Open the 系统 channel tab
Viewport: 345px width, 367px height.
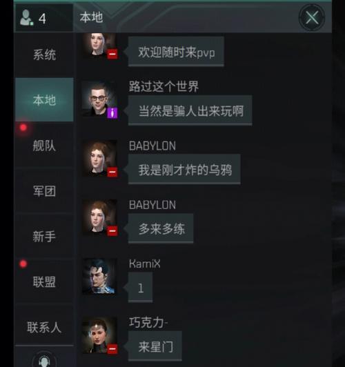[x=44, y=54]
